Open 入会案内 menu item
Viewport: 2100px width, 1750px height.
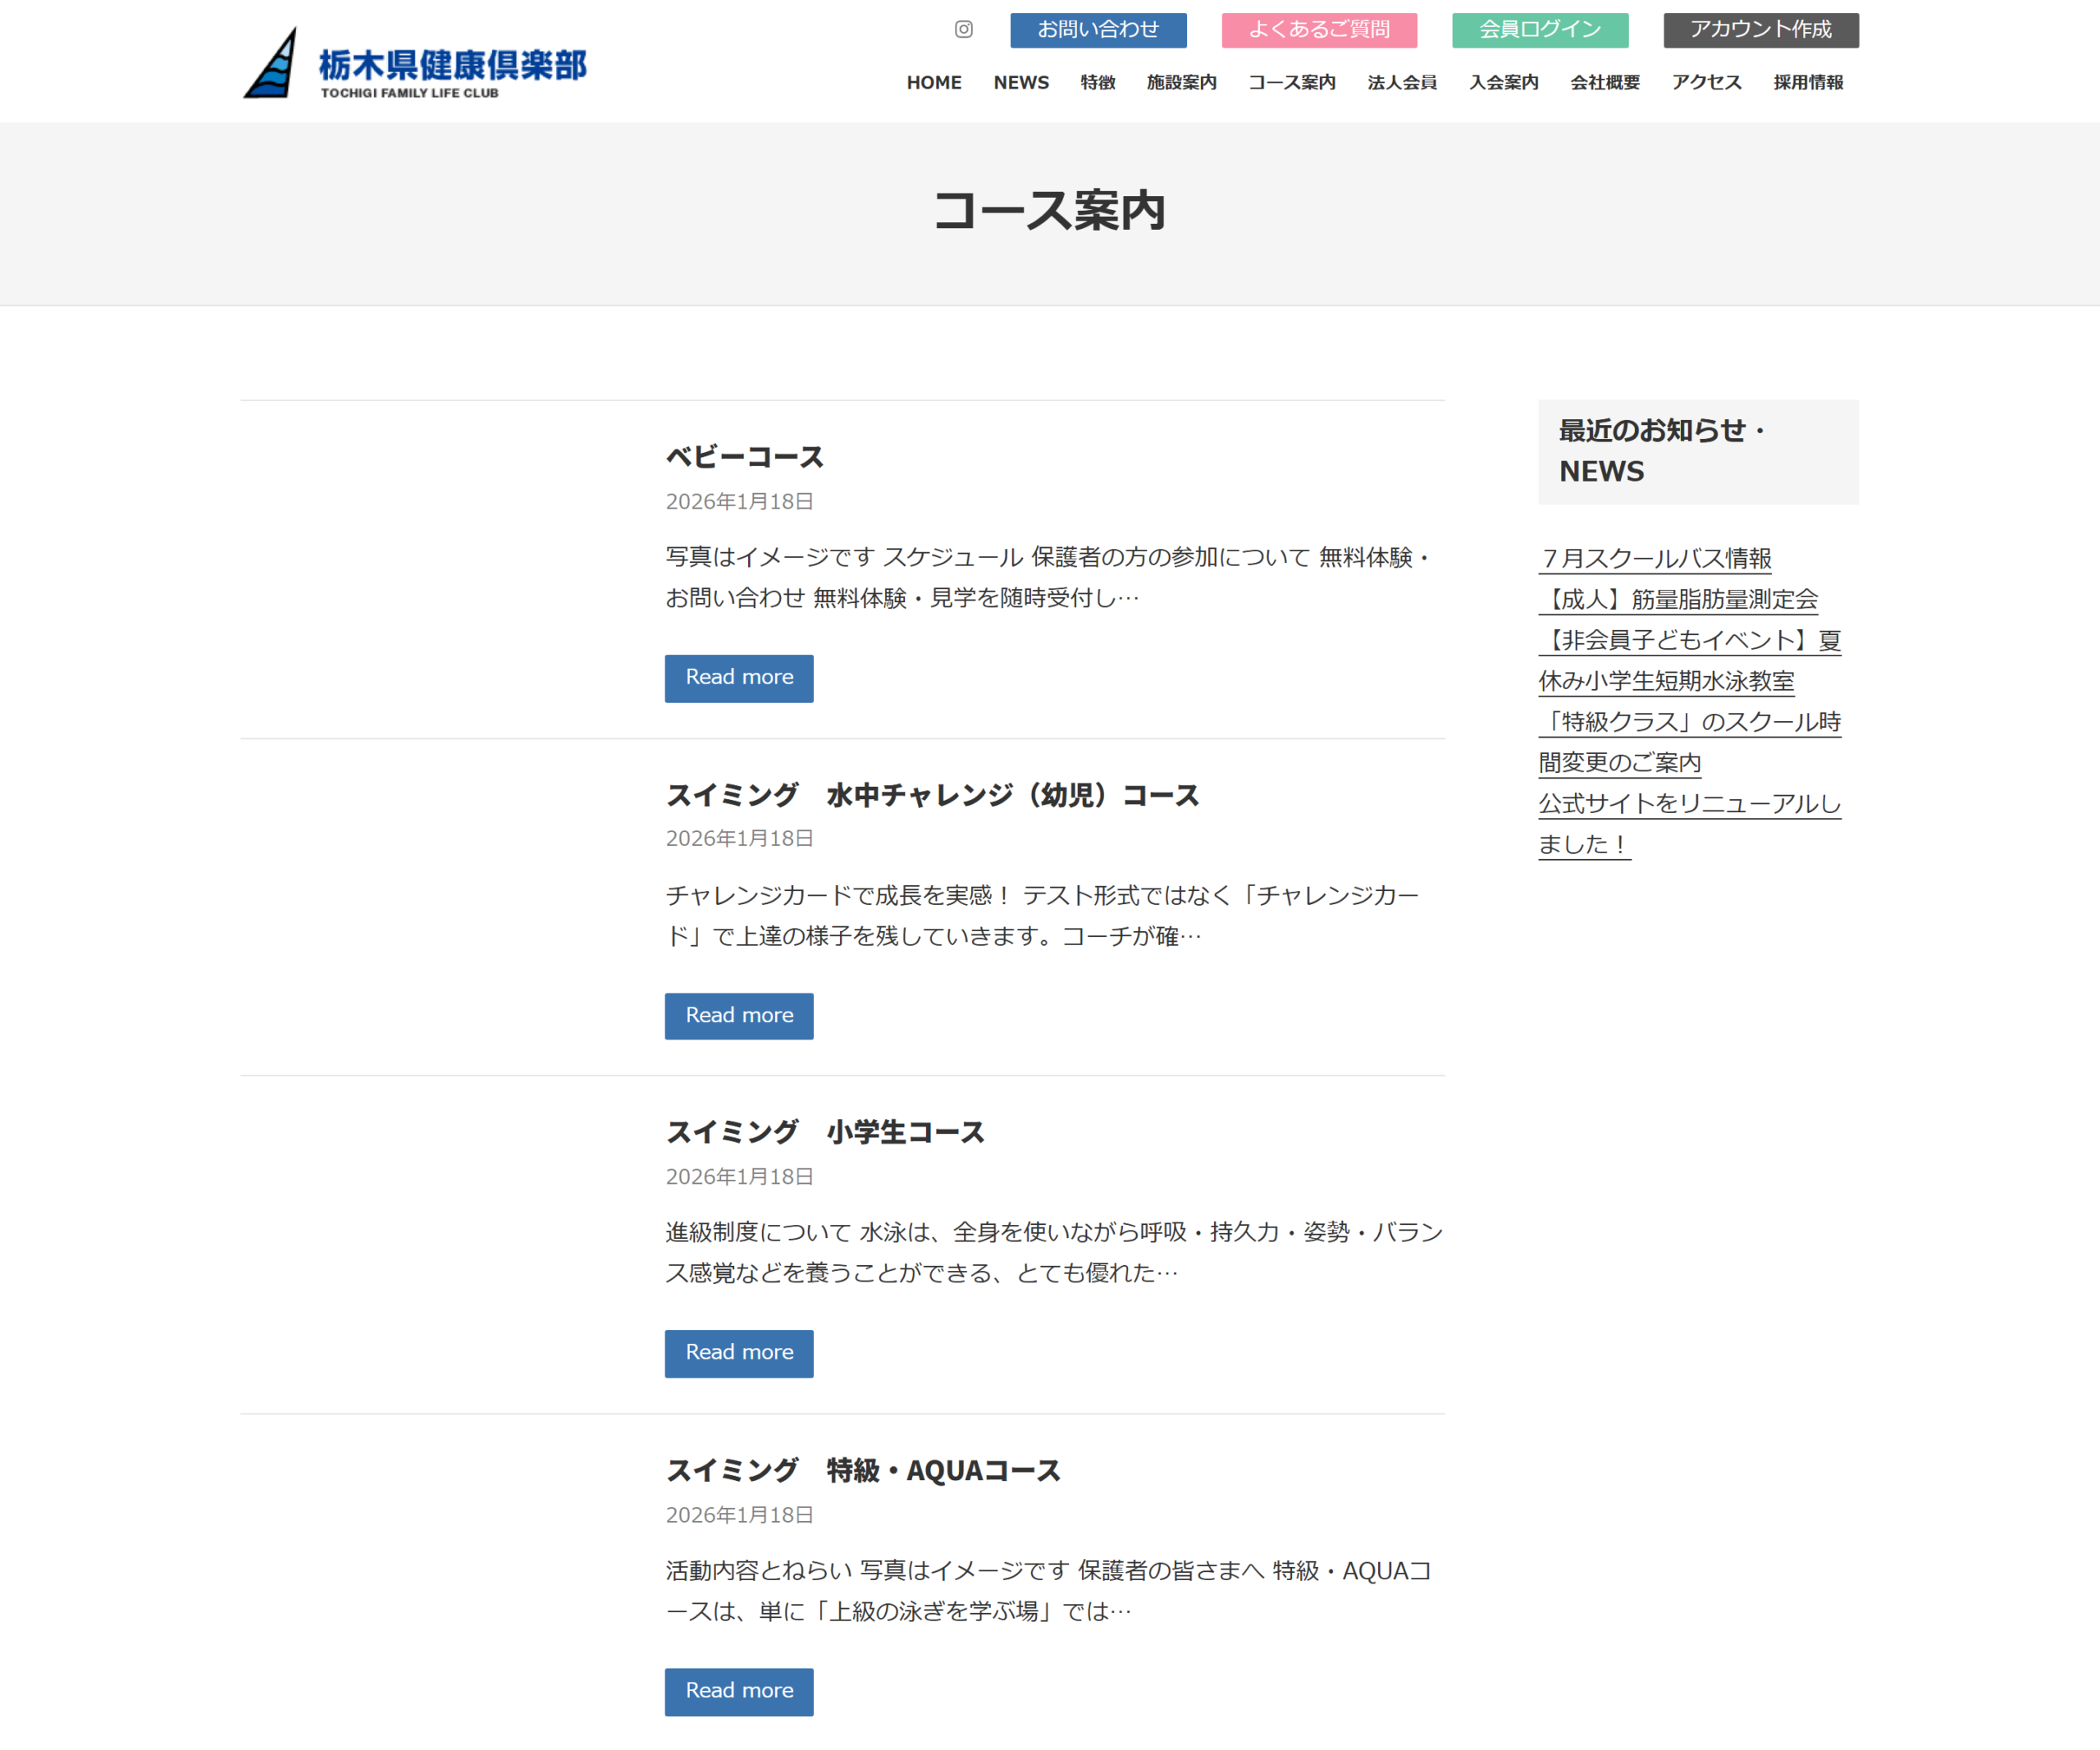[x=1504, y=83]
